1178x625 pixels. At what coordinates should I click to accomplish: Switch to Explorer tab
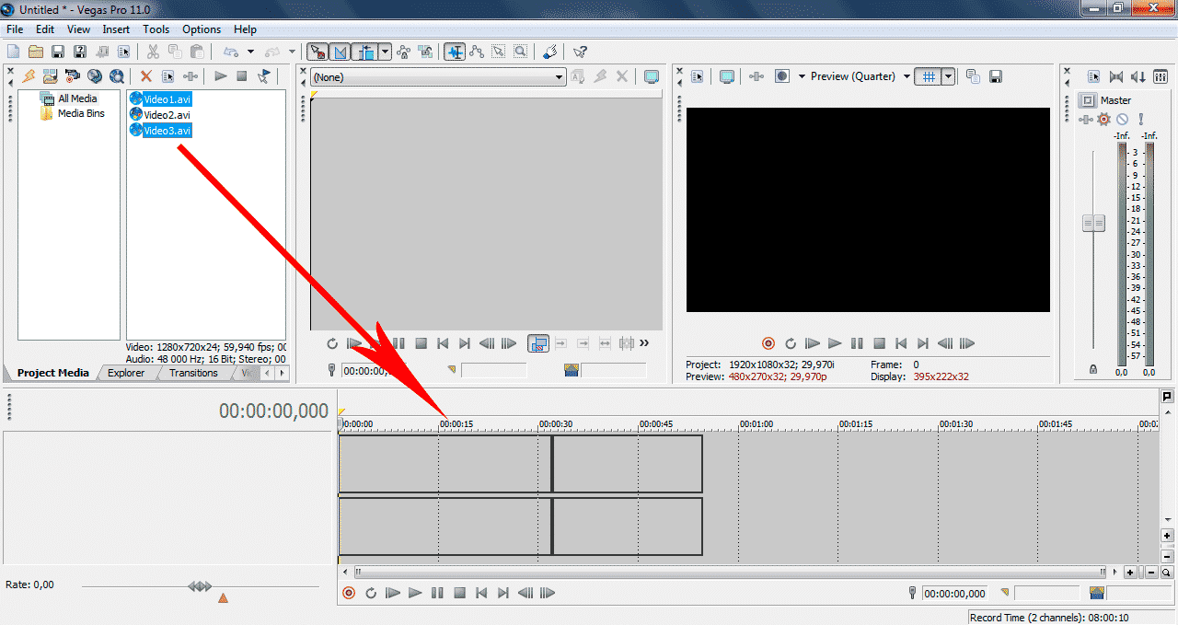click(126, 373)
